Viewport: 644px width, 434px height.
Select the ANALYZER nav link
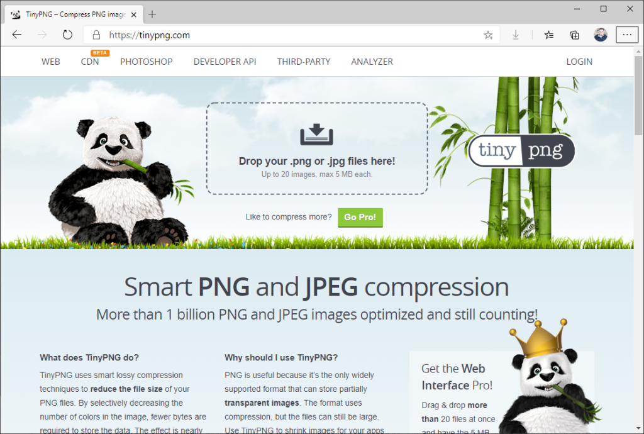point(372,62)
